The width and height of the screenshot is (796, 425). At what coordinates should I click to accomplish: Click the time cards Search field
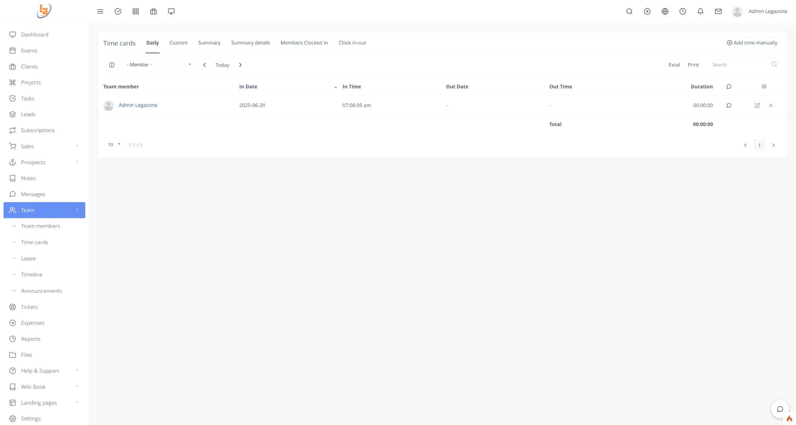[x=740, y=65]
